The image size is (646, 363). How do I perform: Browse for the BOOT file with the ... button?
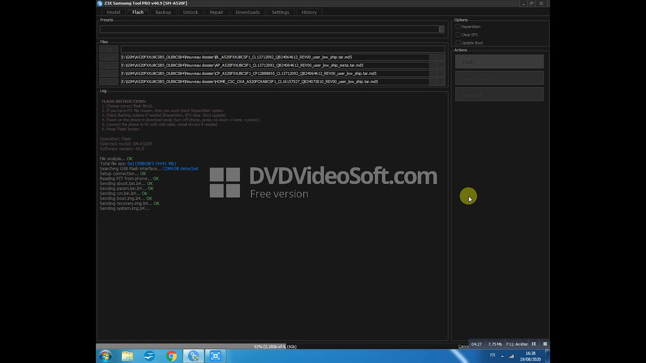click(x=434, y=57)
